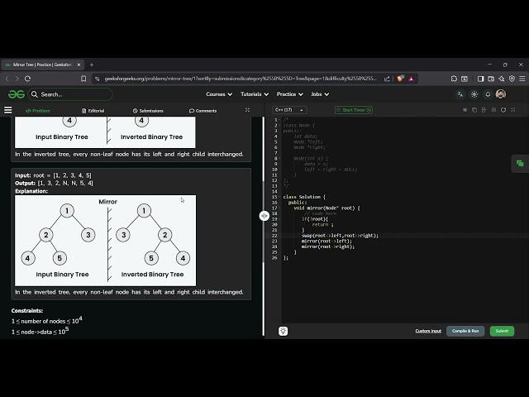Submit the solution with Submit button

[502, 331]
